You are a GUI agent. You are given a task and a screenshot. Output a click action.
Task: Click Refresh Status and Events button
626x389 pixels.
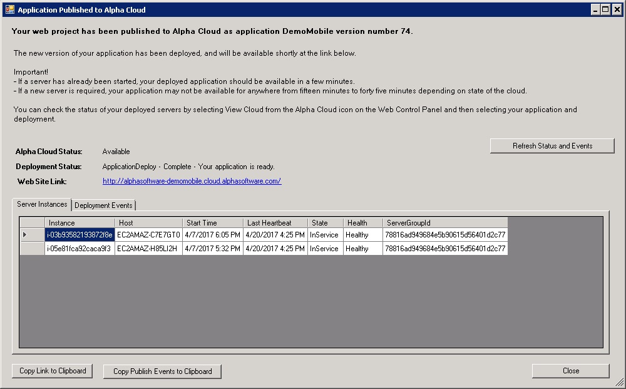(552, 146)
